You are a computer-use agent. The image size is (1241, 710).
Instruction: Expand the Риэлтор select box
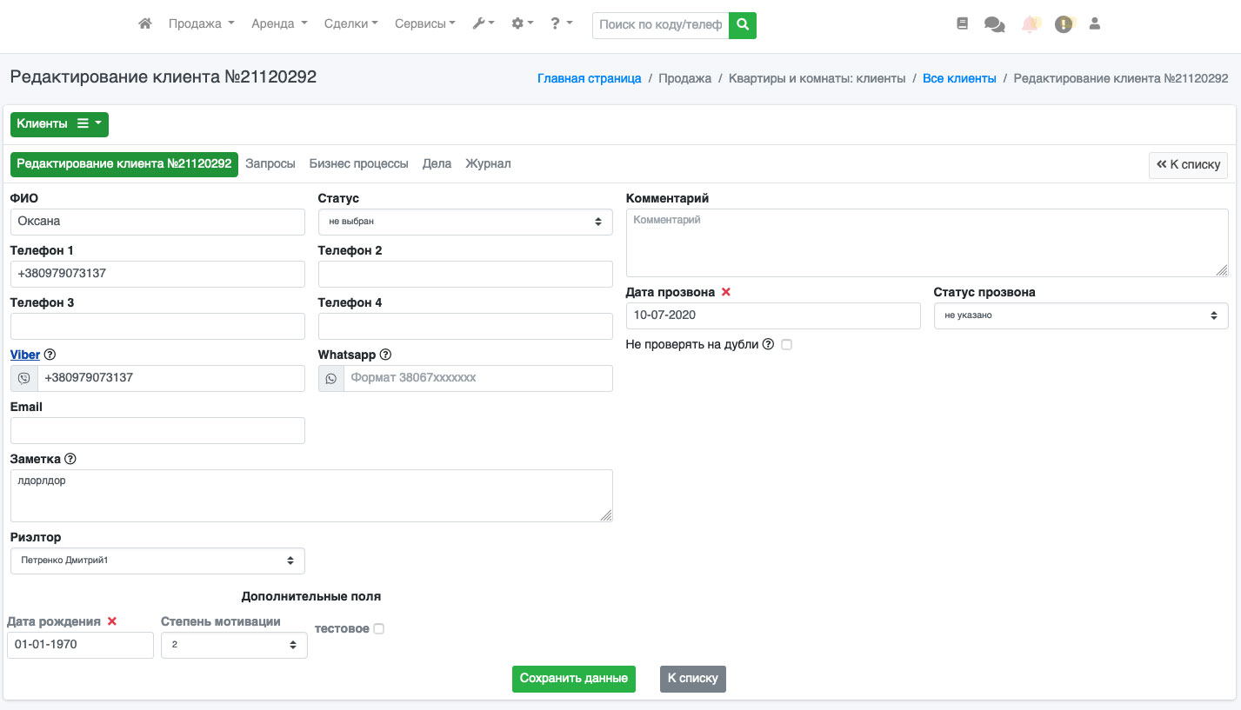click(x=157, y=561)
